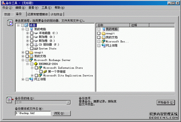
Task: Expand the 本地磁盘 (C:) node
Action: coord(27,33)
